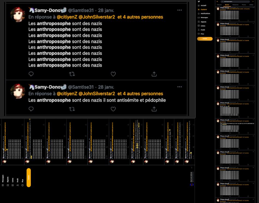Open Accueil in the sidebar
Image resolution: width=259 pixels, height=203 pixels.
click(203, 5)
